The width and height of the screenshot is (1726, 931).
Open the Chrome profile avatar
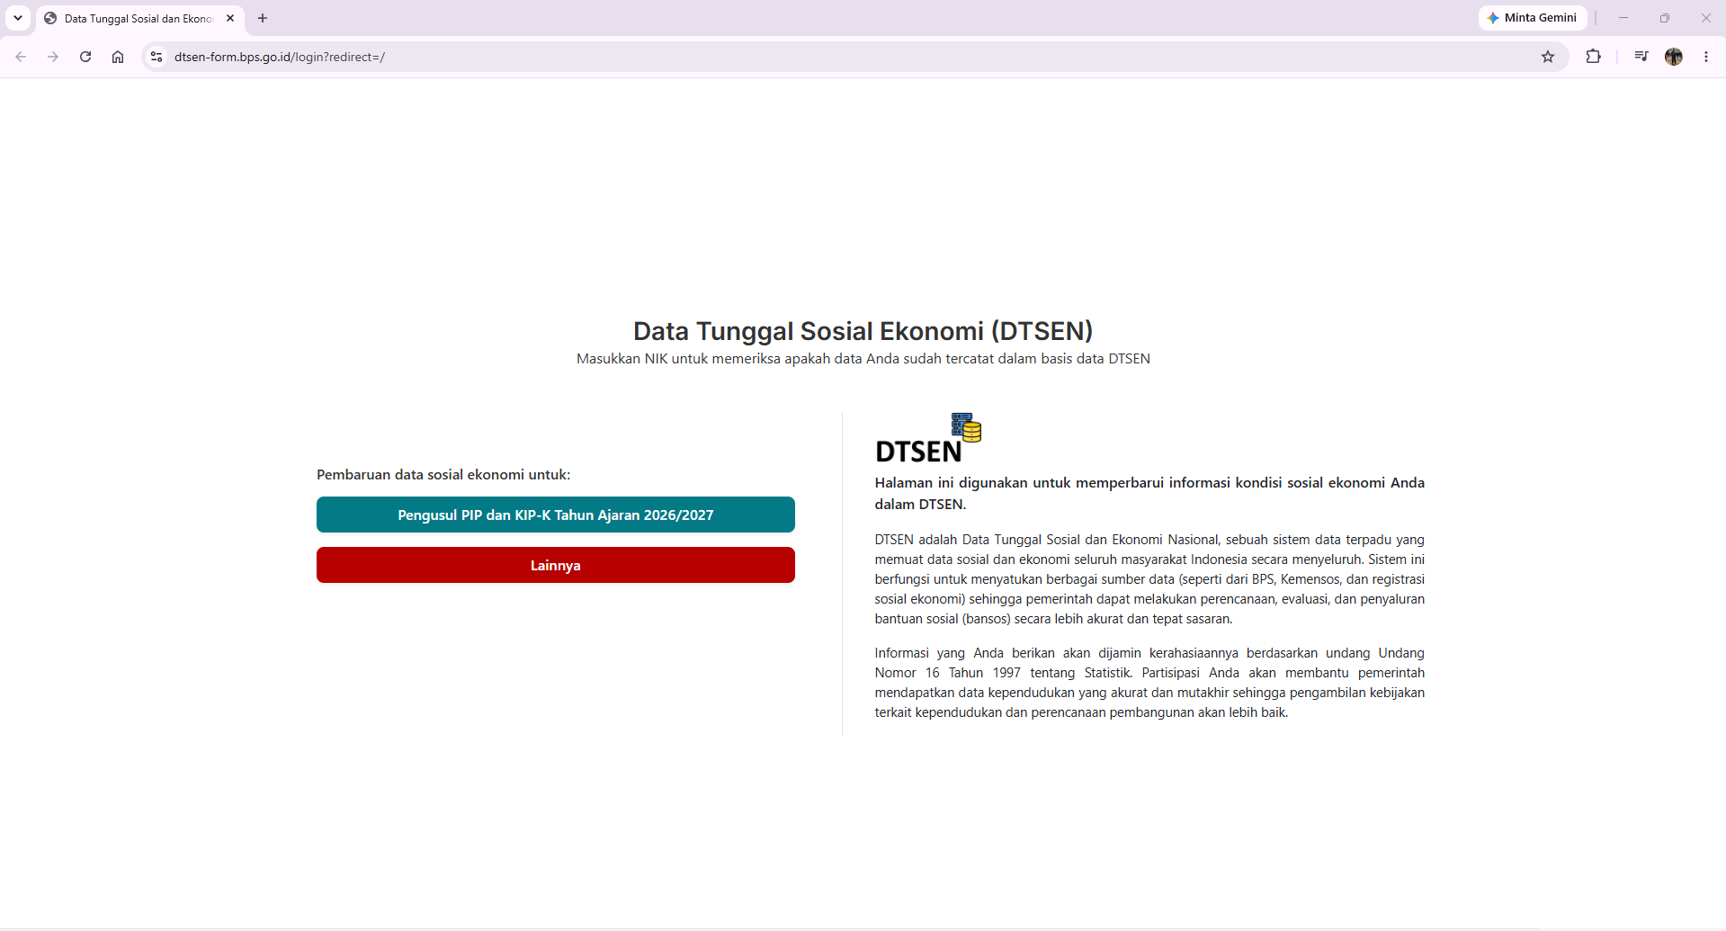point(1674,57)
